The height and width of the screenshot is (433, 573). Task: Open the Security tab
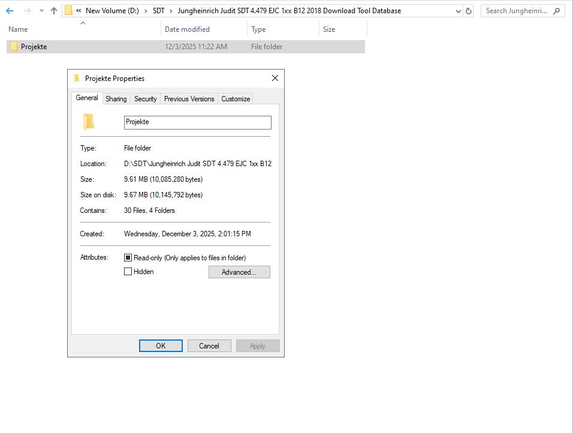(146, 99)
